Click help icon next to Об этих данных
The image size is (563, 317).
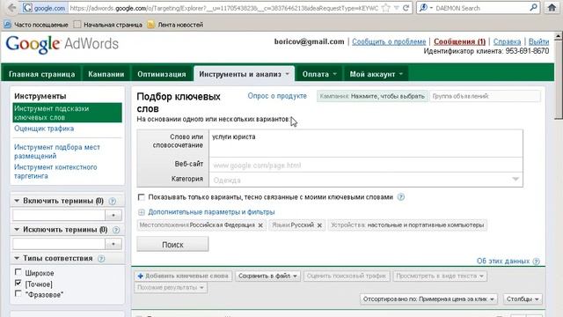pyautogui.click(x=536, y=262)
